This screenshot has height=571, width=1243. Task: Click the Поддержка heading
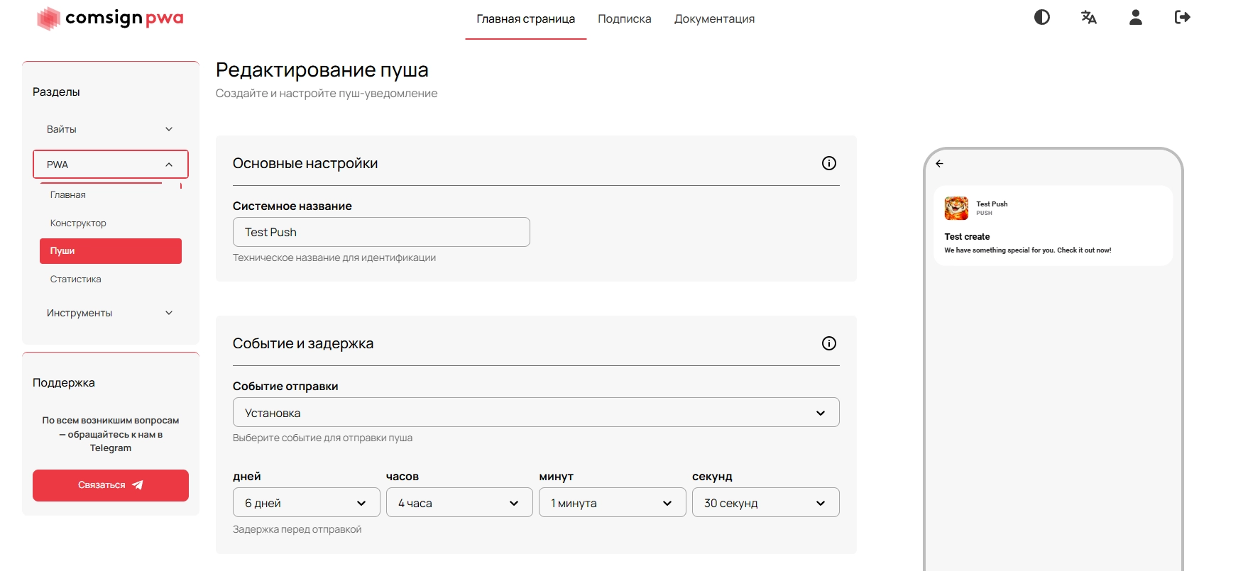tap(64, 382)
